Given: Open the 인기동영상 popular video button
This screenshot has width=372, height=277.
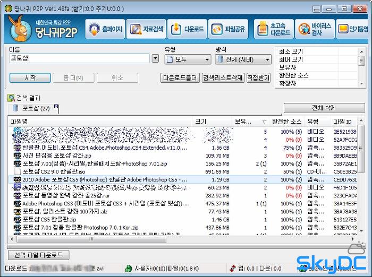Looking at the screenshot, I should coord(353,29).
